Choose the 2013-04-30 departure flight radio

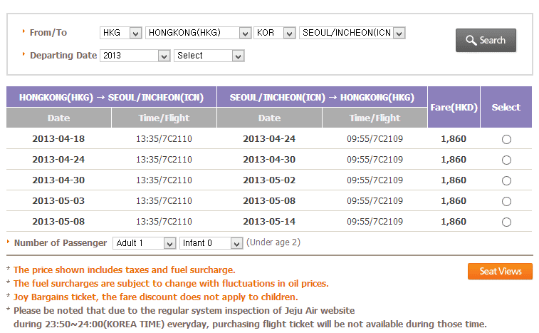pyautogui.click(x=506, y=180)
